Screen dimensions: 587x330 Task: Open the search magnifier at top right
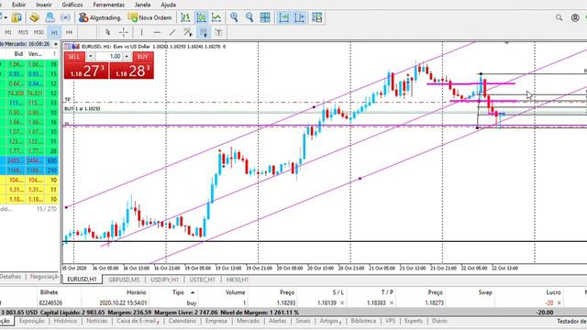[559, 17]
